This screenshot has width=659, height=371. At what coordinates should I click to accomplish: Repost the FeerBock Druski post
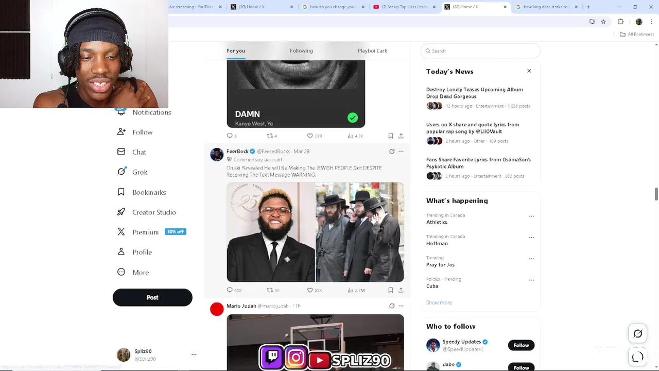[272, 290]
